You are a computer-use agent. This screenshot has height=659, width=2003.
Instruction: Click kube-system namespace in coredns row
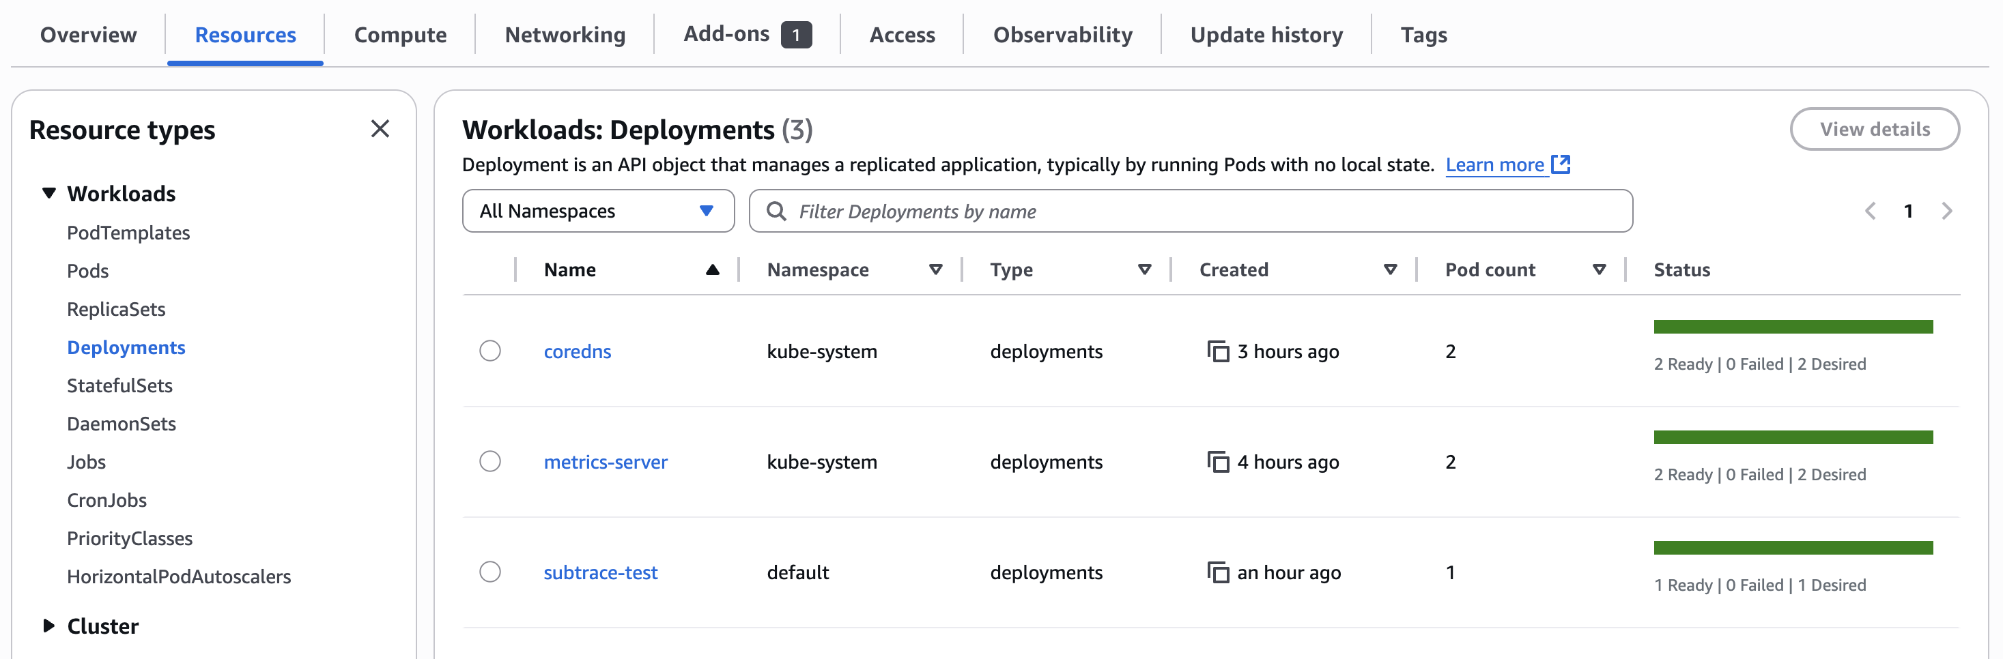(x=821, y=351)
